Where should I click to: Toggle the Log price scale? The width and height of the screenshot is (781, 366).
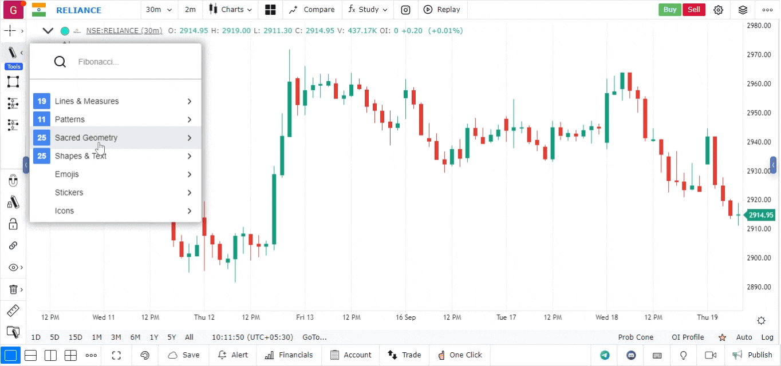(767, 337)
